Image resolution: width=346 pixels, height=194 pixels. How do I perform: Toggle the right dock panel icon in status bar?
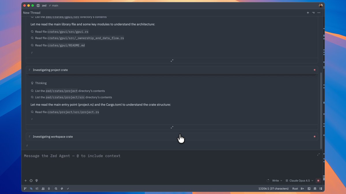pos(321,189)
